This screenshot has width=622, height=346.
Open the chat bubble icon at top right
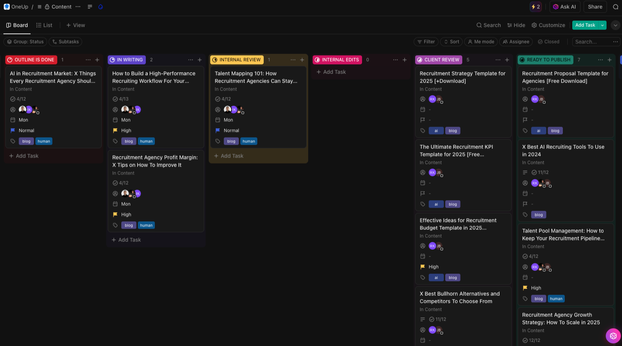point(615,7)
